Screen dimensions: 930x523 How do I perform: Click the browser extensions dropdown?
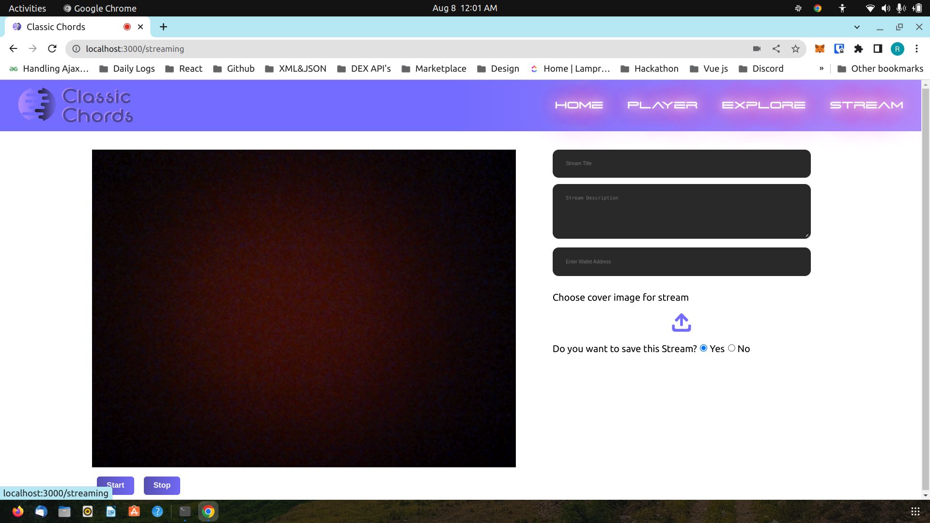coord(858,48)
